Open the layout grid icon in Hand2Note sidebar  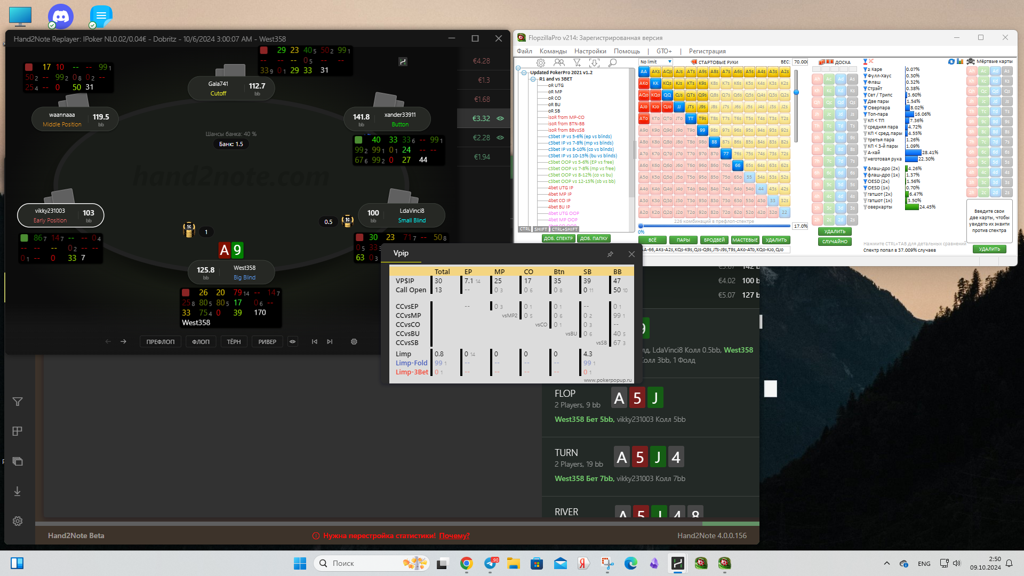pos(18,431)
